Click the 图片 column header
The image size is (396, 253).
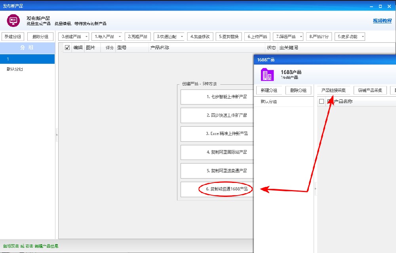pos(90,48)
